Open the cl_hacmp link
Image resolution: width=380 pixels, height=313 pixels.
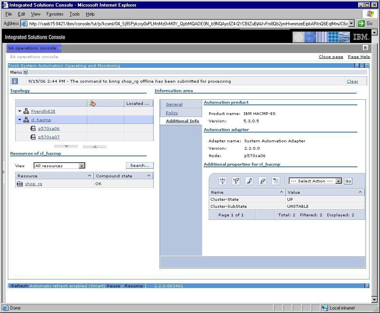click(41, 120)
